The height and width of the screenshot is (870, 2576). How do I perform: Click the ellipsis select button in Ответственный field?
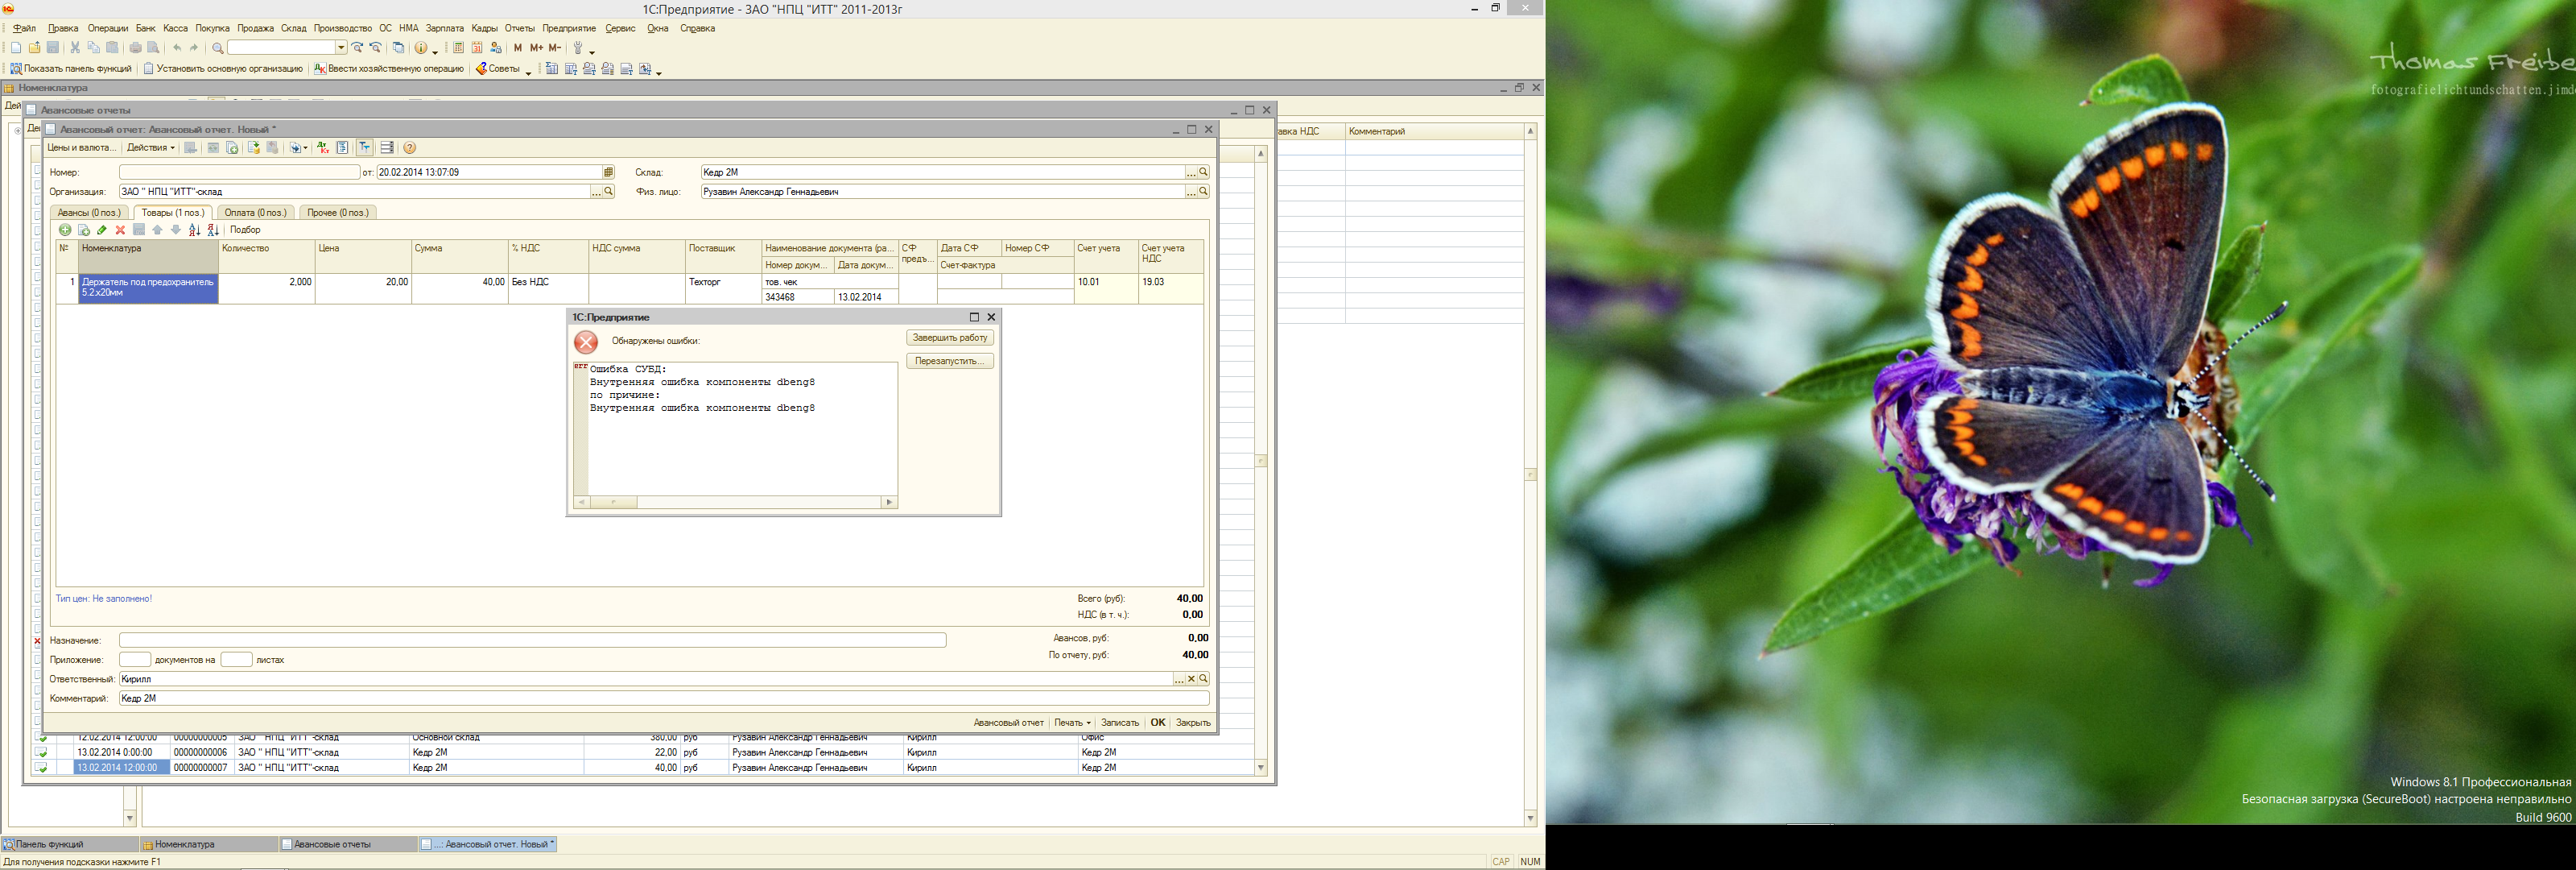[1179, 679]
